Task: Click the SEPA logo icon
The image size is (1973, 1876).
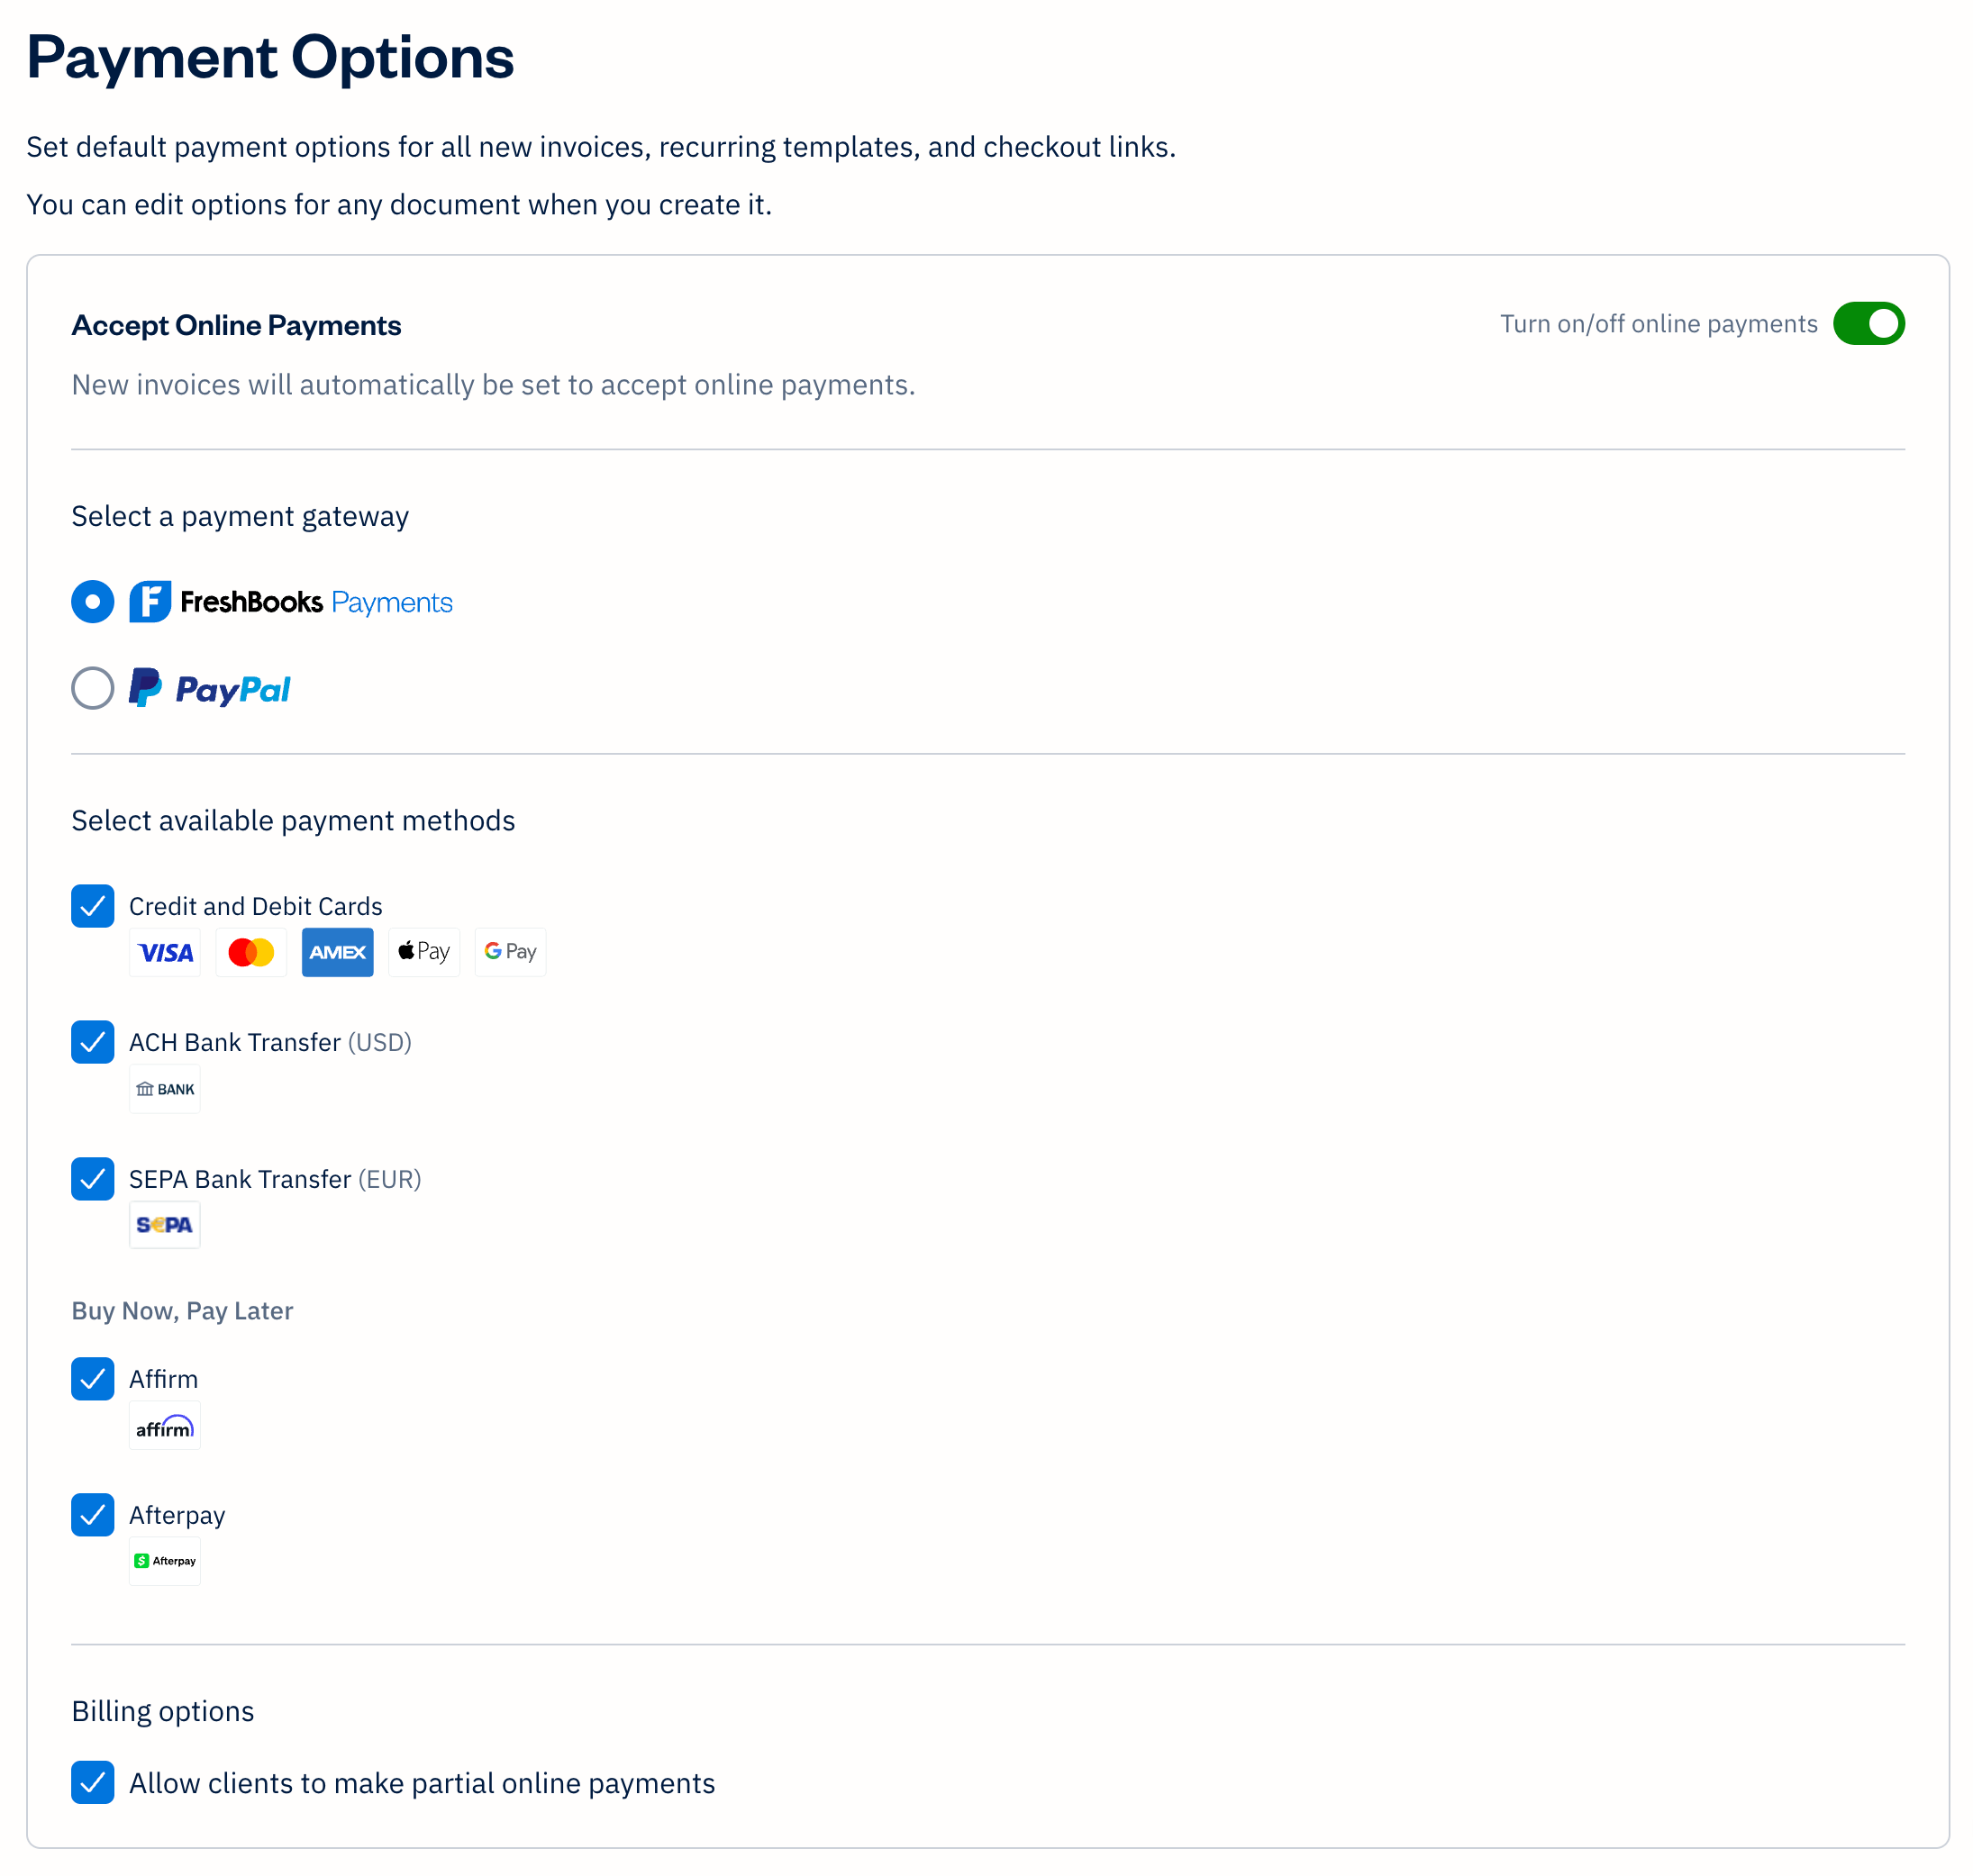Action: [x=164, y=1224]
